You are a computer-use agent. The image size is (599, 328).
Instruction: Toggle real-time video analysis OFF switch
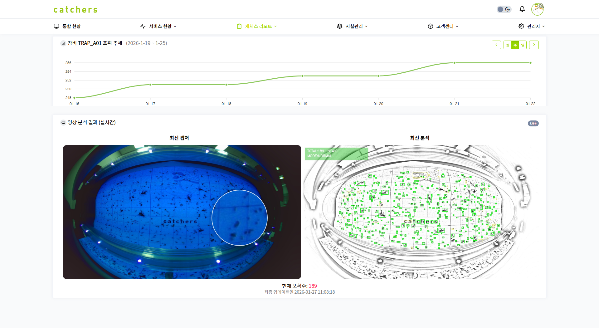(533, 124)
